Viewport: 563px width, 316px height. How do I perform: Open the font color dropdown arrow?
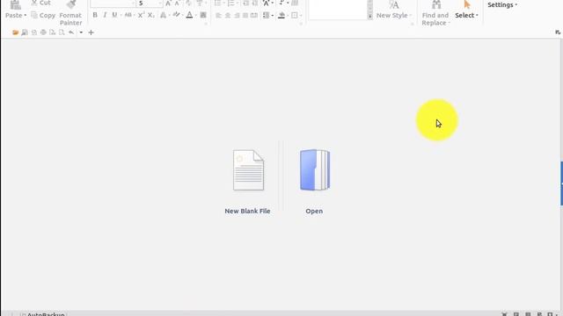[x=196, y=15]
